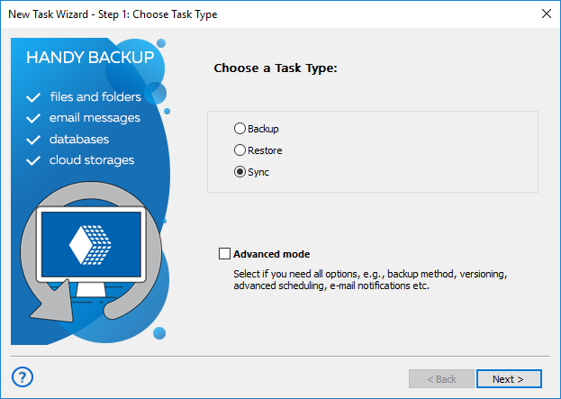Screen dimensions: 561x399
Task: Click the HANDY BACKUP banner title
Action: coord(90,58)
